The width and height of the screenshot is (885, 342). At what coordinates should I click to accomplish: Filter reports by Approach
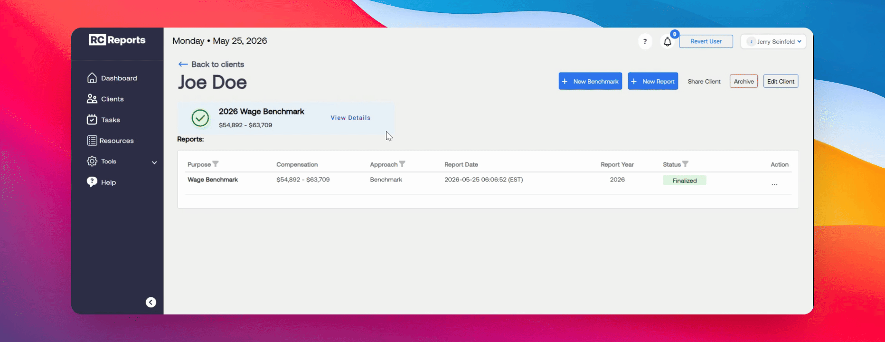click(x=402, y=164)
